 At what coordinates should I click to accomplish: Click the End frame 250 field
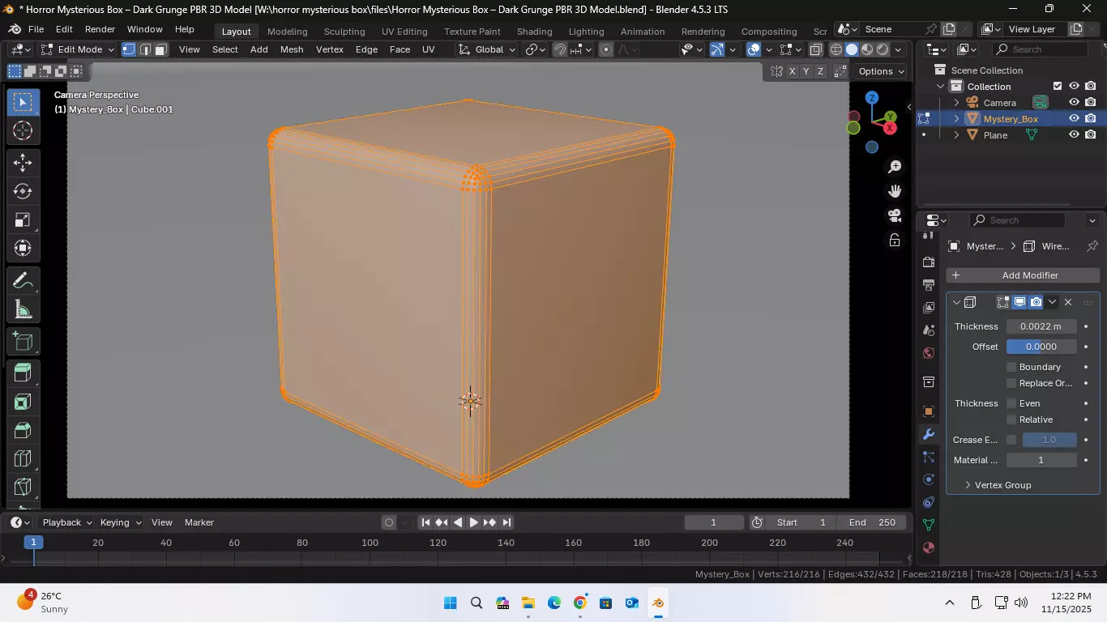(872, 522)
